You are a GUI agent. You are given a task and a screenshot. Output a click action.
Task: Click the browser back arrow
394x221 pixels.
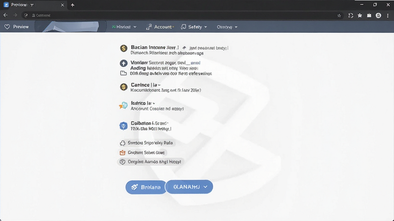point(5,15)
